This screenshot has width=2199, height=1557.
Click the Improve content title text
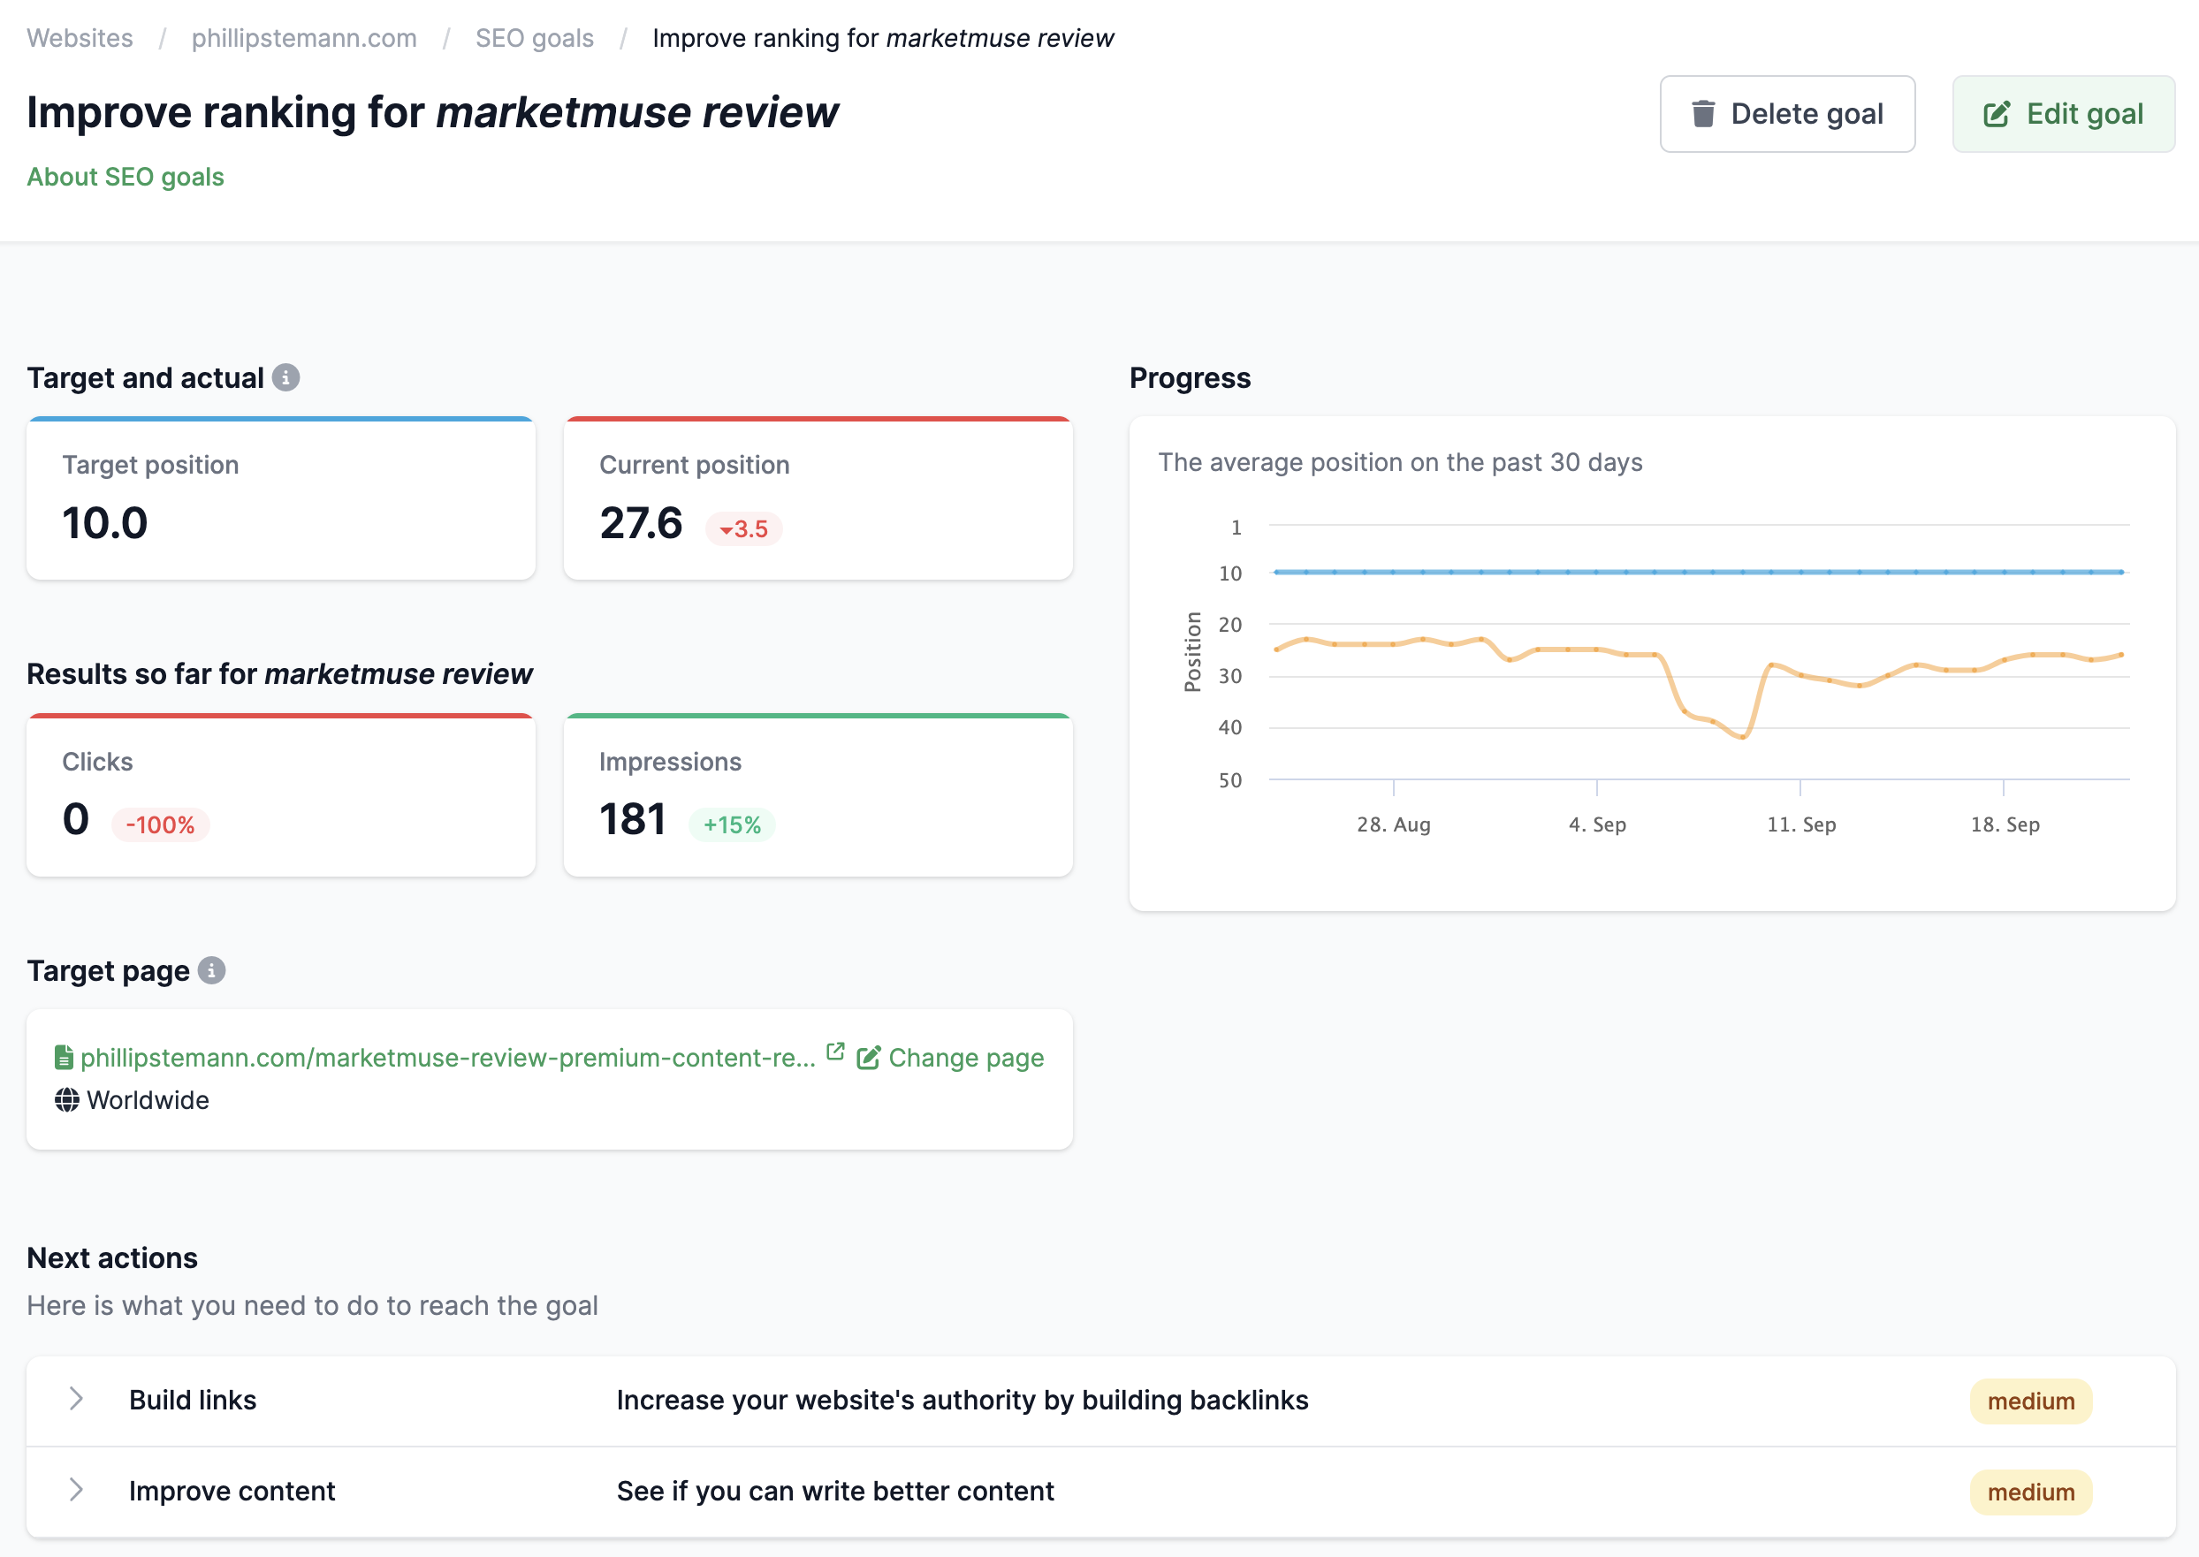pyautogui.click(x=232, y=1491)
